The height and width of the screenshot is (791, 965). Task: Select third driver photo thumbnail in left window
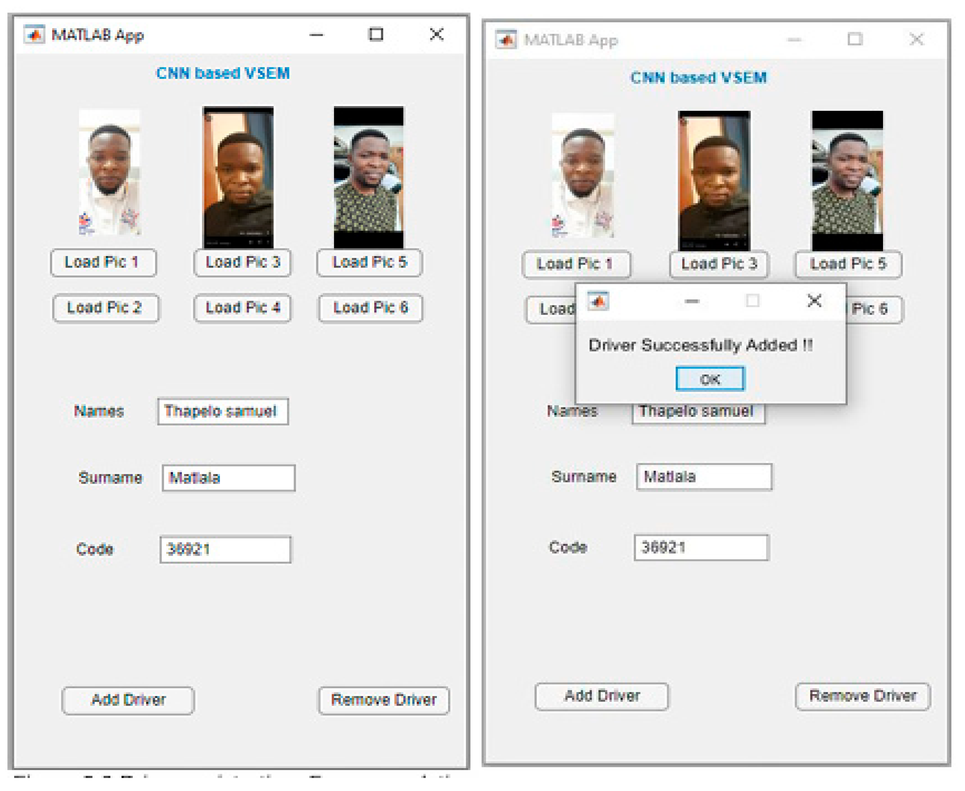pos(369,178)
